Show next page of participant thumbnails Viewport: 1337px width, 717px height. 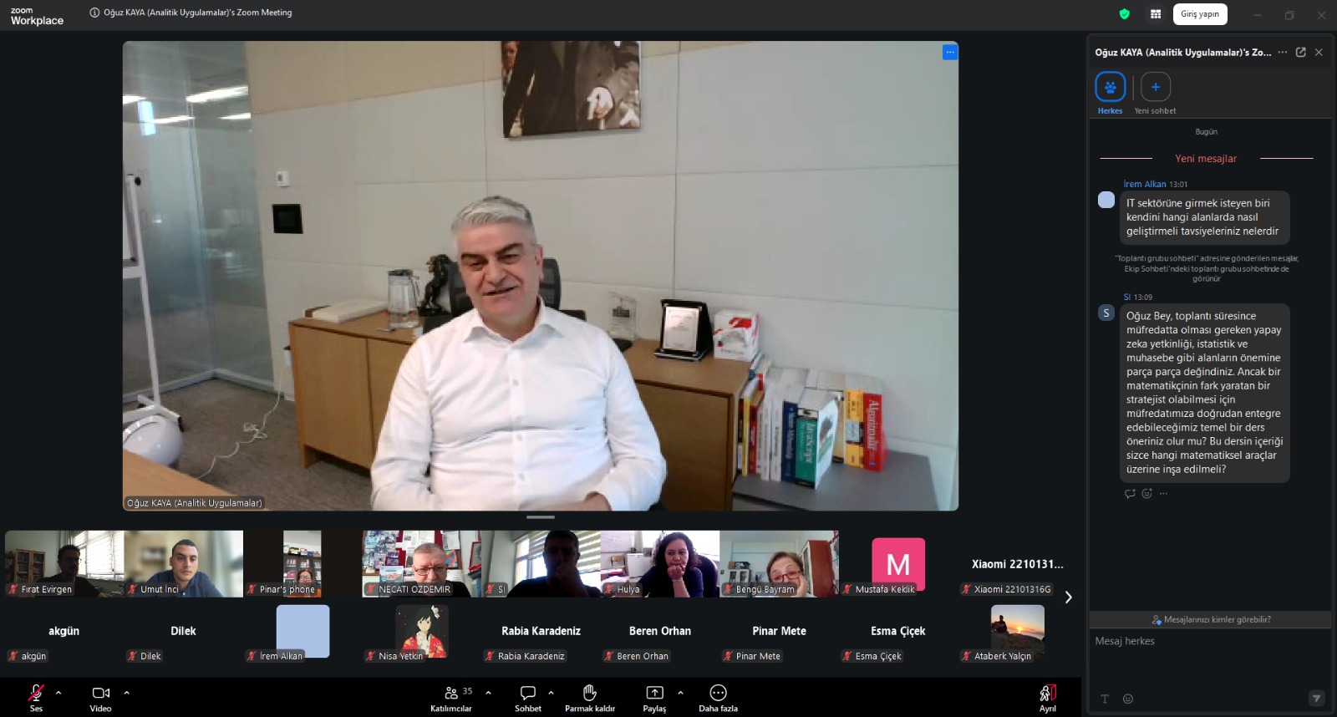[x=1068, y=597]
